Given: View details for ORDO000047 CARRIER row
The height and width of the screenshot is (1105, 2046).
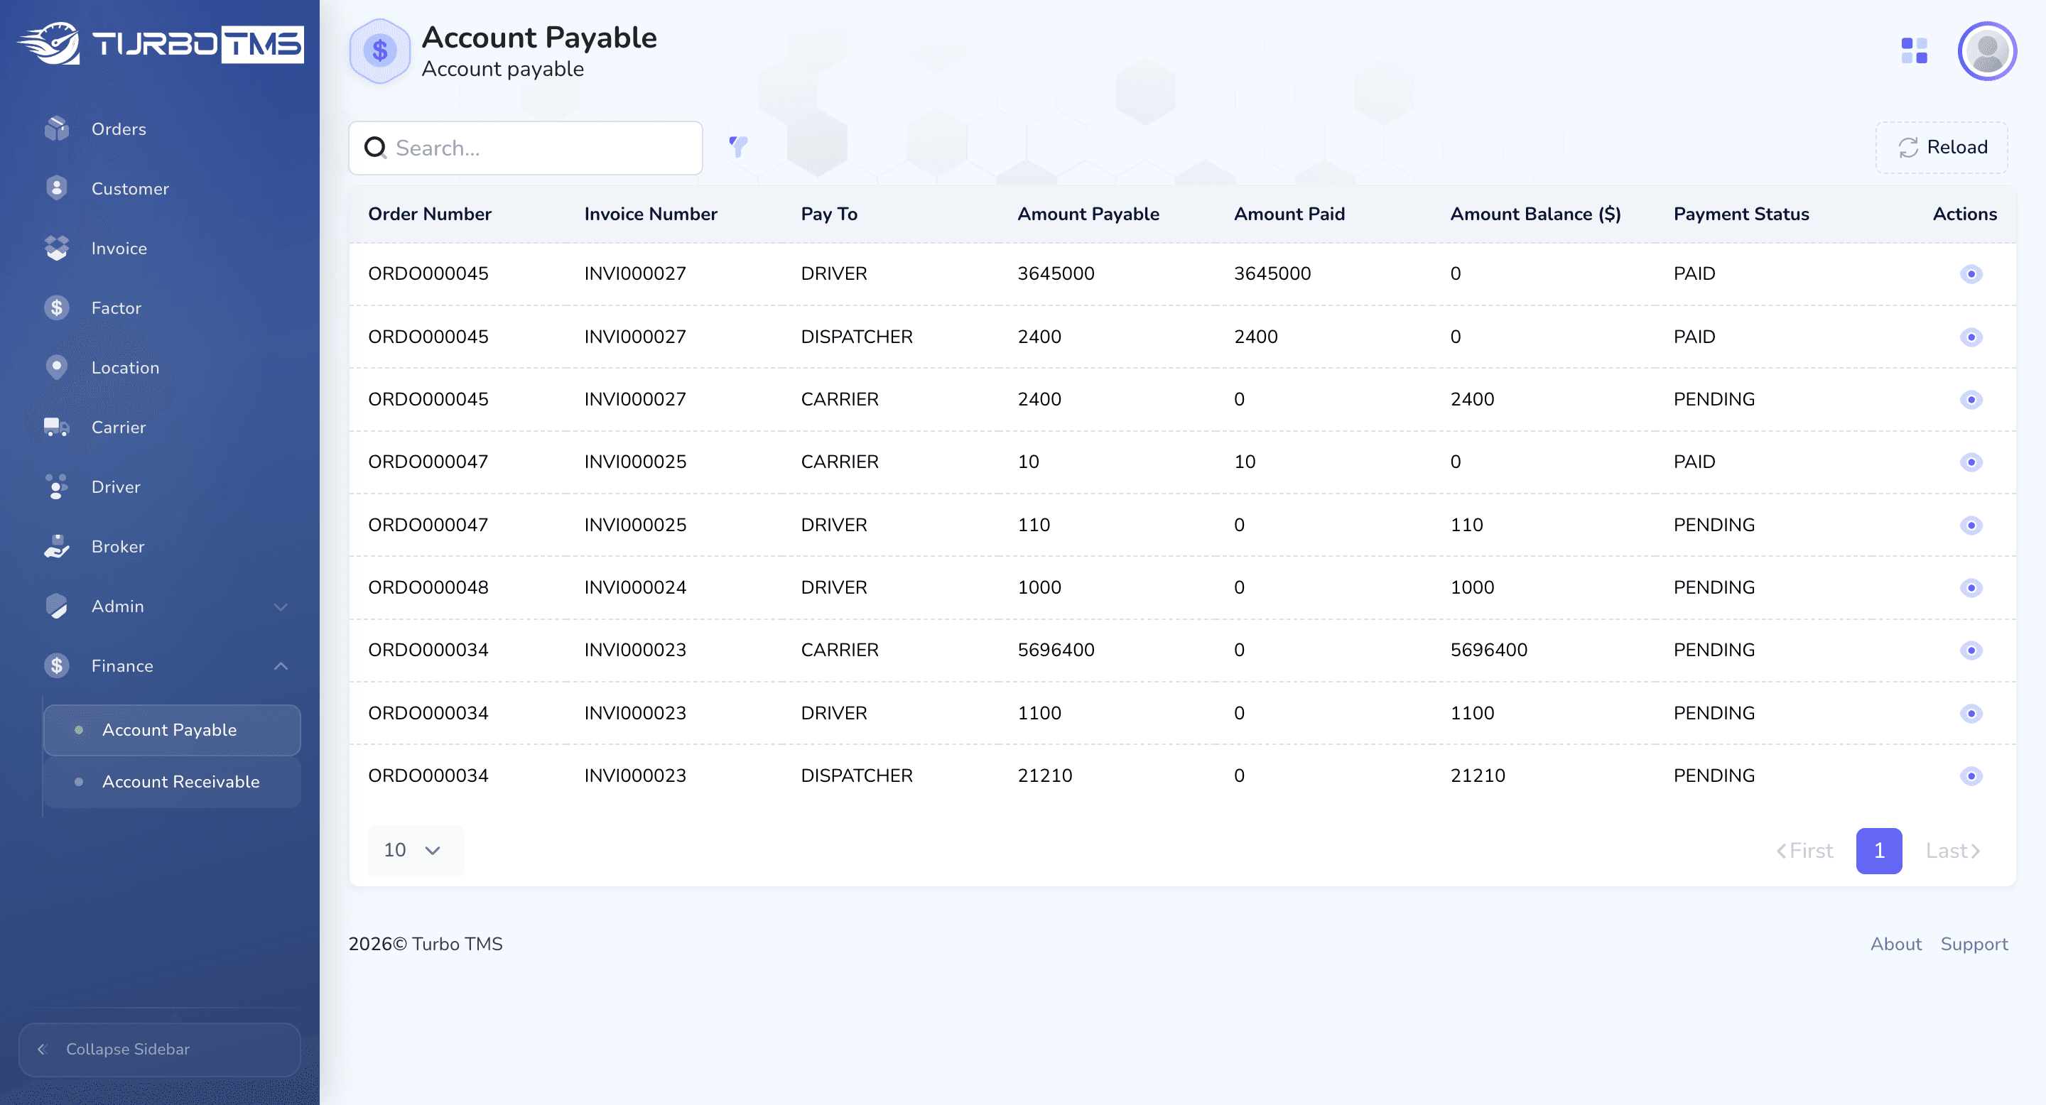Looking at the screenshot, I should (x=1971, y=462).
